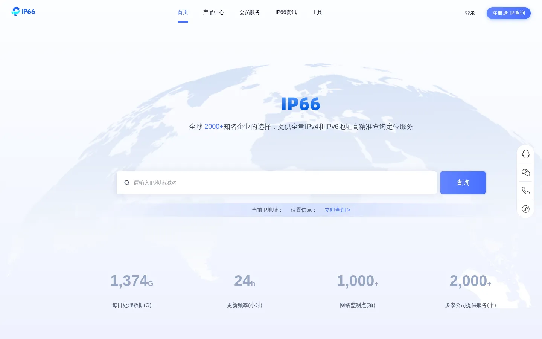Click the phone contact icon
Image resolution: width=542 pixels, height=339 pixels.
tap(526, 191)
